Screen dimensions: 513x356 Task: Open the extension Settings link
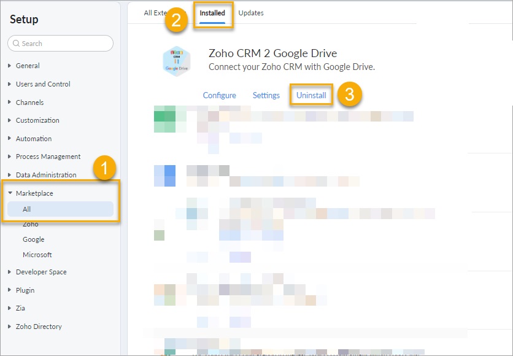coord(266,95)
